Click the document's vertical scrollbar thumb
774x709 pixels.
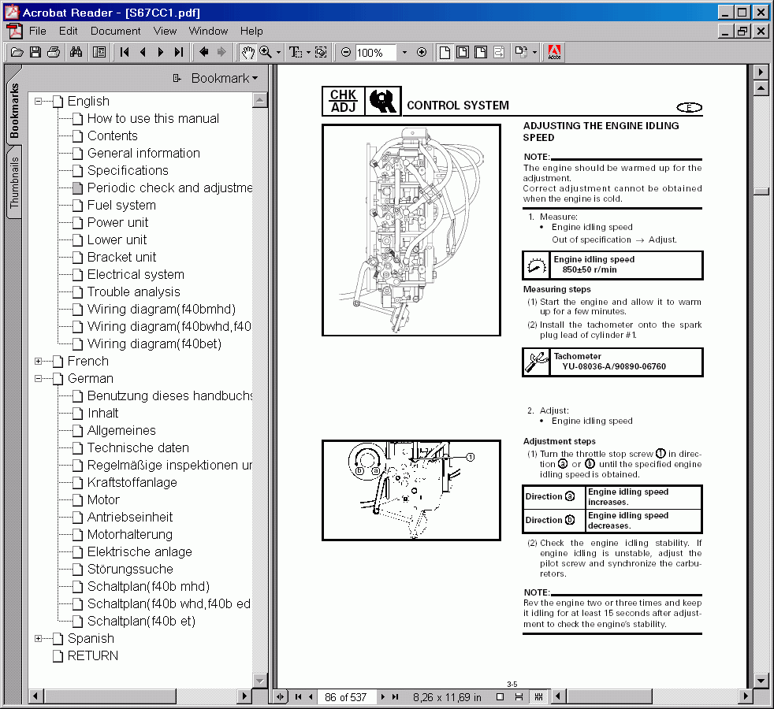tap(761, 191)
